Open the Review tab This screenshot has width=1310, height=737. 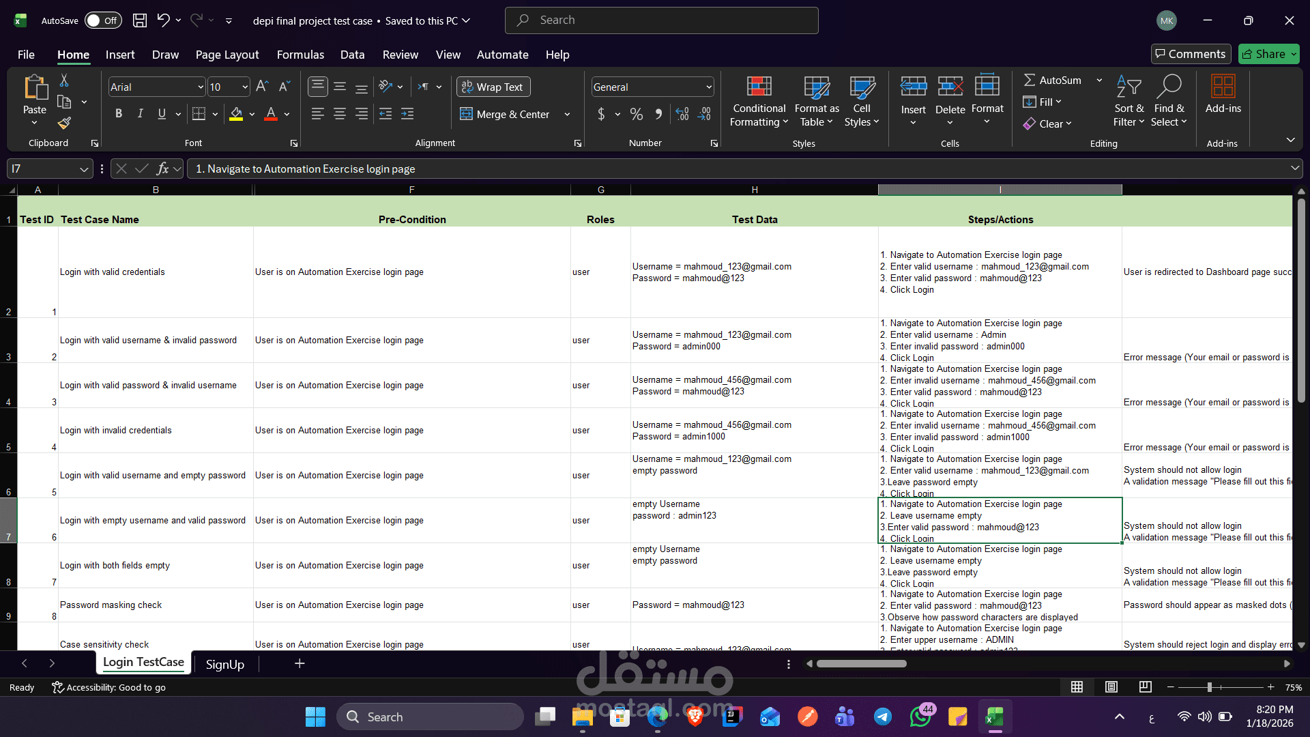[x=401, y=55]
